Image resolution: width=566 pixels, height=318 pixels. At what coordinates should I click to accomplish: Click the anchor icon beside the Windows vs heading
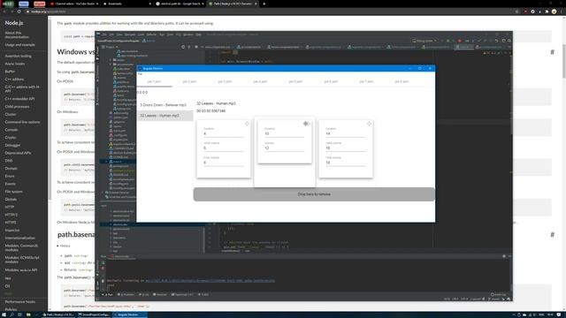coord(552,52)
